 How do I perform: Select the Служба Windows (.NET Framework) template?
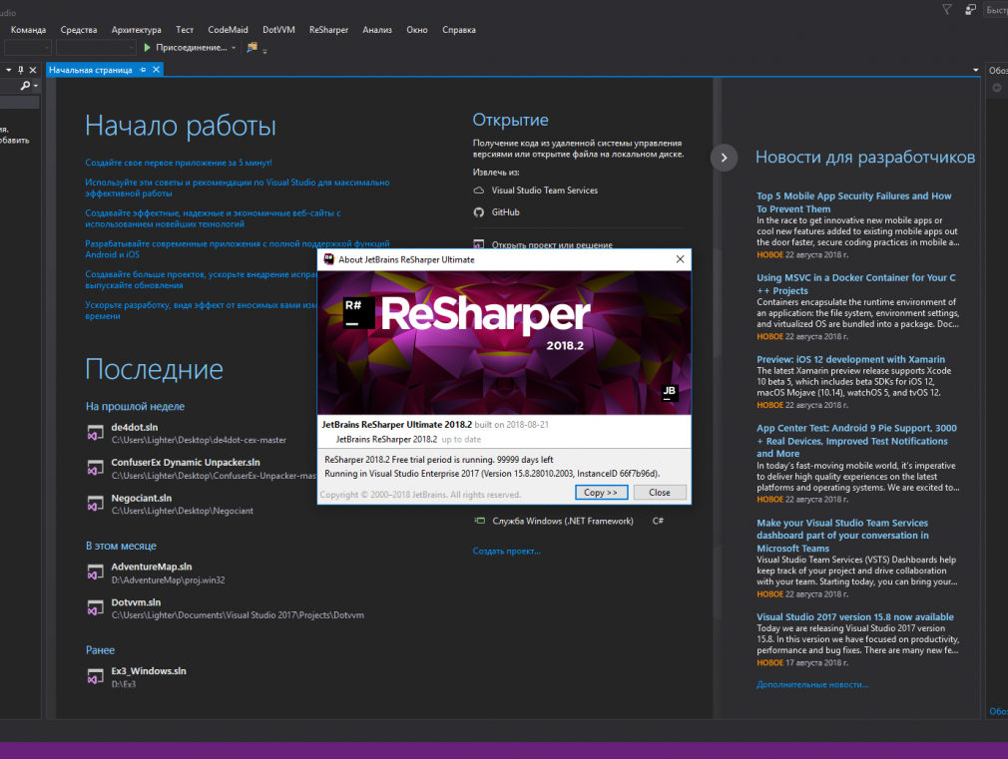point(563,522)
